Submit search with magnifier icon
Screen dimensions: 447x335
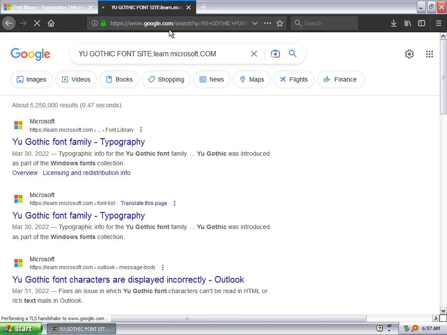tap(292, 53)
